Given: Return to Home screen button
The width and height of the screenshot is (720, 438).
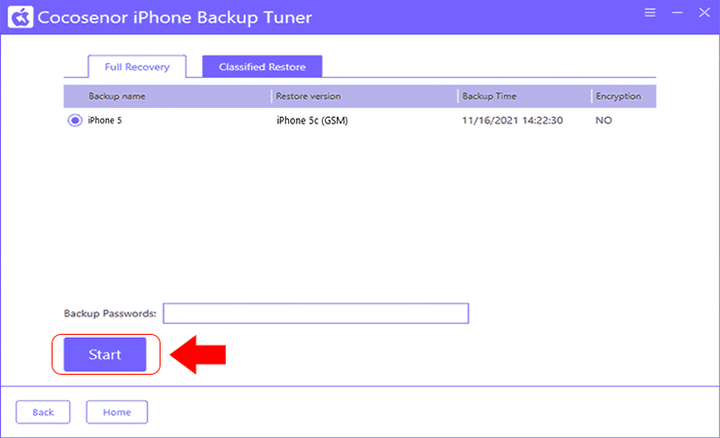Looking at the screenshot, I should [x=117, y=413].
